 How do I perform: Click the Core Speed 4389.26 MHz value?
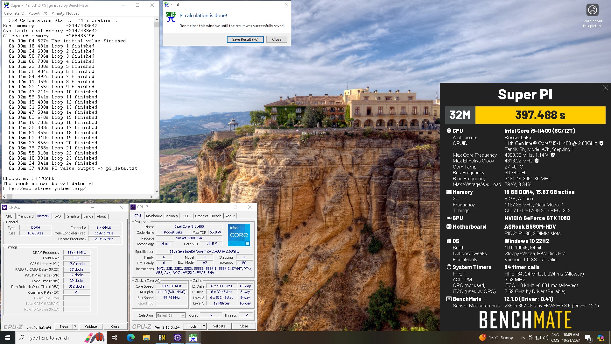172,286
